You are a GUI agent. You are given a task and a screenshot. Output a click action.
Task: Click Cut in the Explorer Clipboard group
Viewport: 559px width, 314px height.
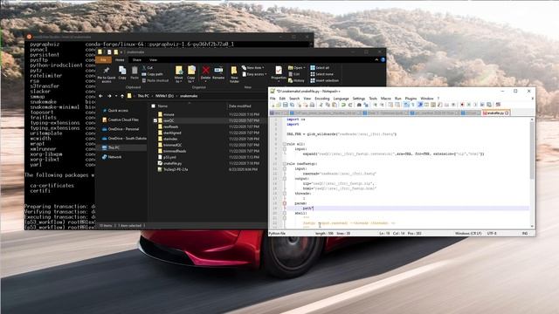pyautogui.click(x=148, y=67)
